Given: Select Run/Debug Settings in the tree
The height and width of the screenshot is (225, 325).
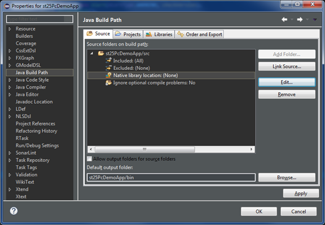Looking at the screenshot, I should click(37, 145).
